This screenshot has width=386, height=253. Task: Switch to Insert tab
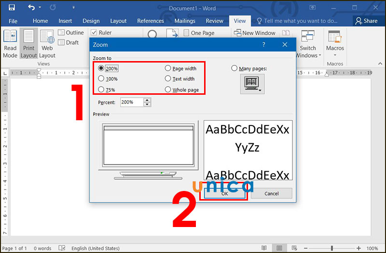pyautogui.click(x=65, y=21)
